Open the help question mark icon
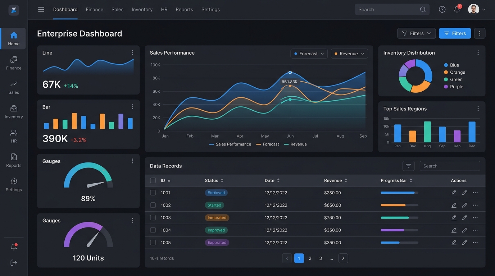The width and height of the screenshot is (495, 276). click(442, 10)
